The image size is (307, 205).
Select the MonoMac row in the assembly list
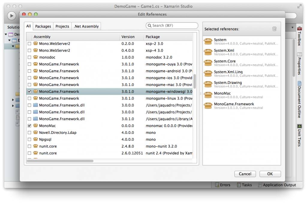(109, 126)
